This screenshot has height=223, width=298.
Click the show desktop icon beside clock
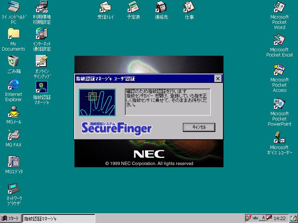(293, 218)
